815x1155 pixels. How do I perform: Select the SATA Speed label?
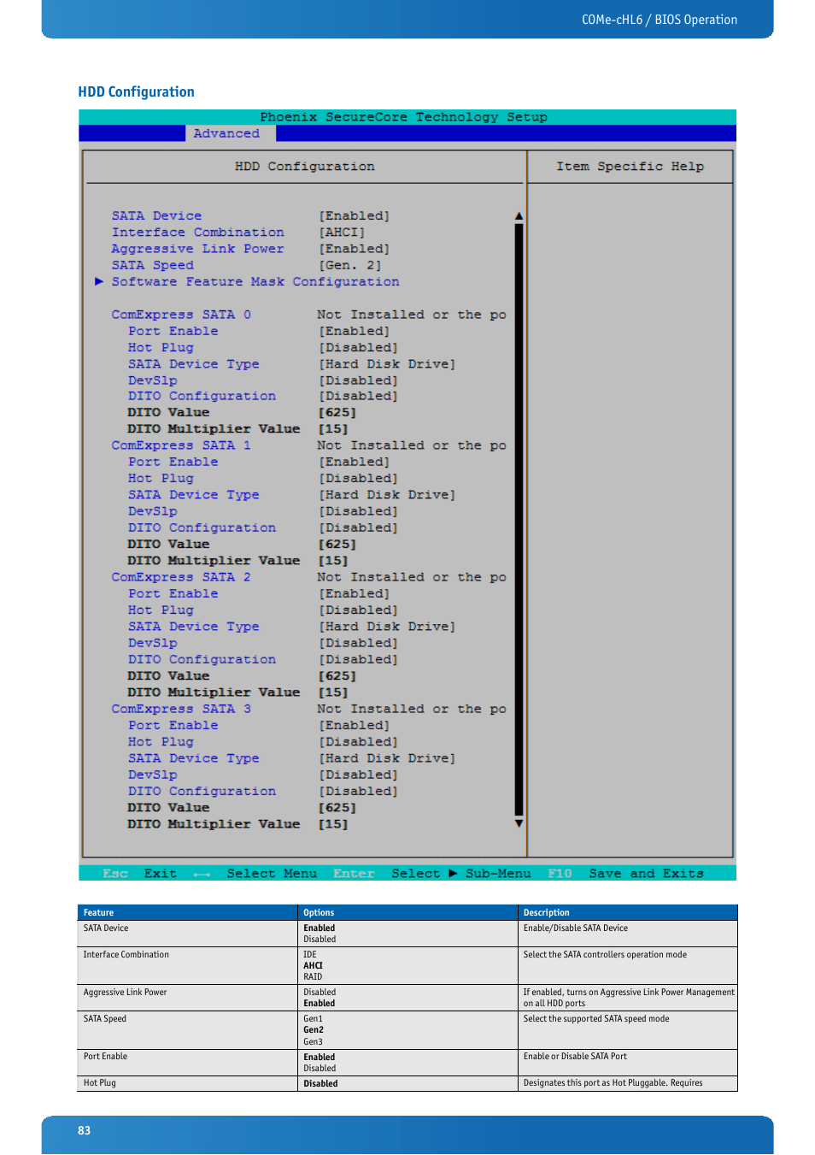click(x=152, y=265)
